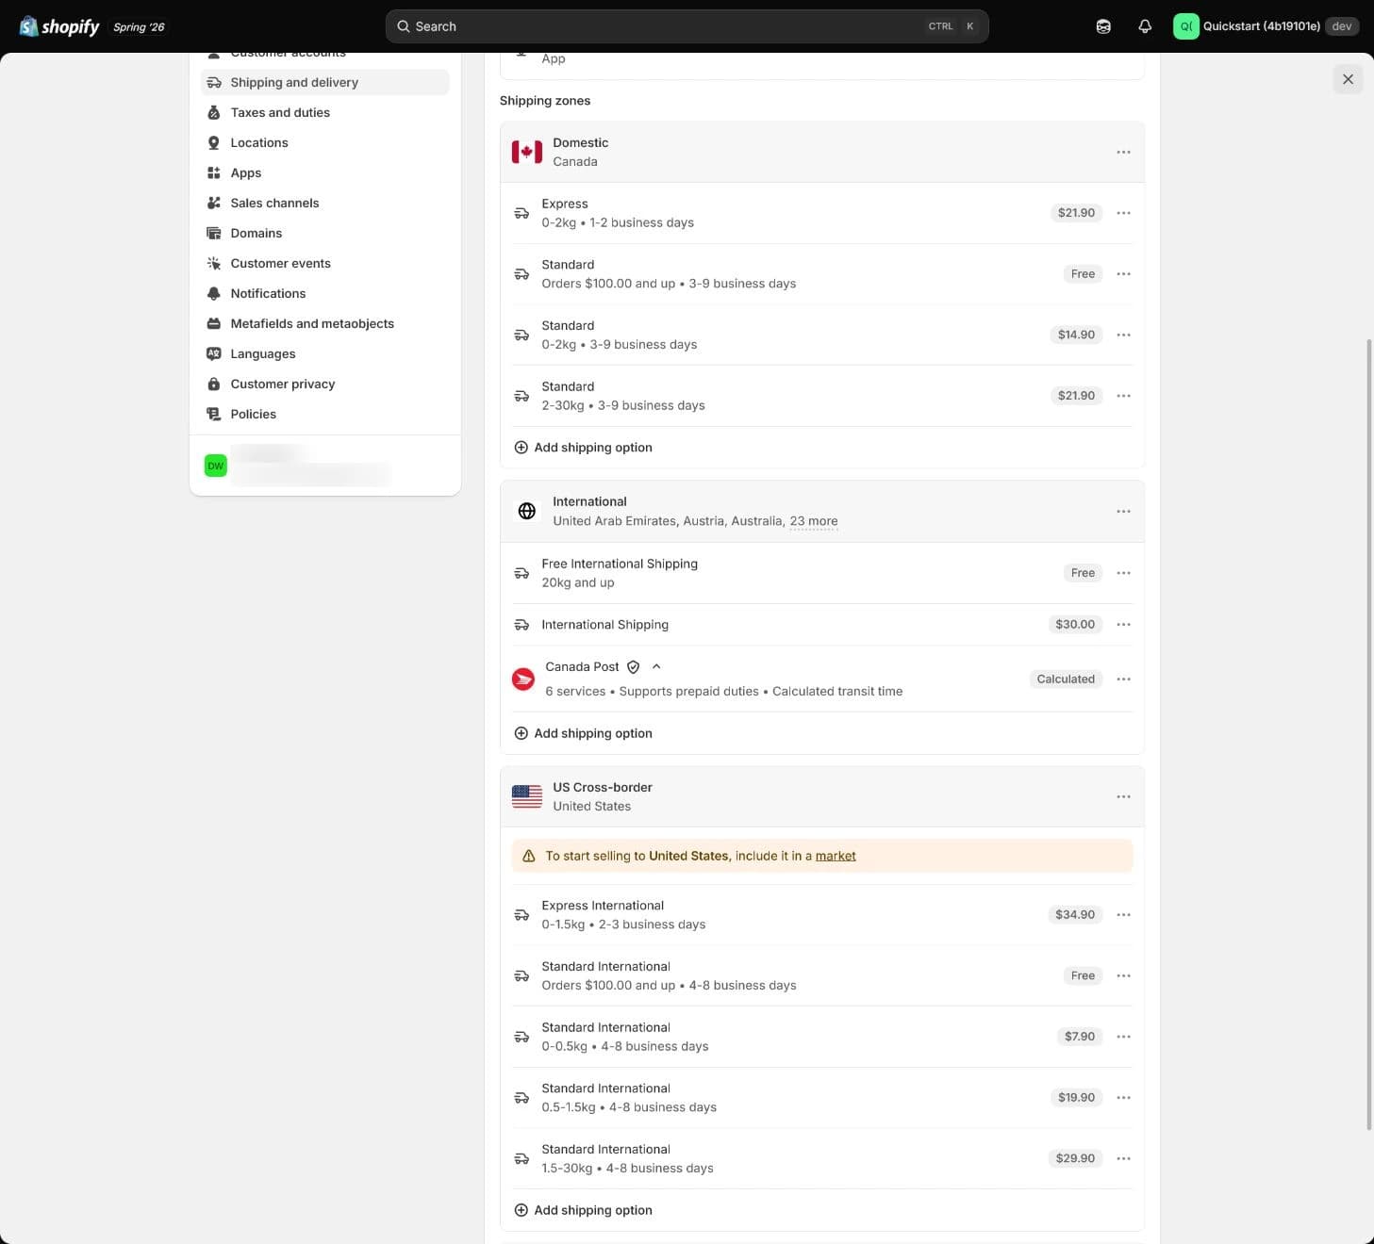Go to Locations settings

point(324,142)
